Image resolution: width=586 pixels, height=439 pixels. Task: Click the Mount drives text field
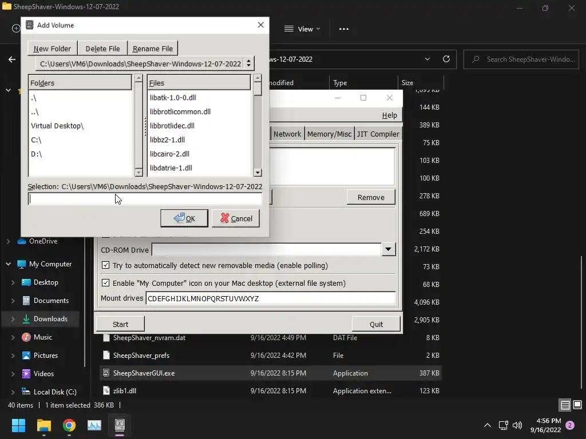271,298
